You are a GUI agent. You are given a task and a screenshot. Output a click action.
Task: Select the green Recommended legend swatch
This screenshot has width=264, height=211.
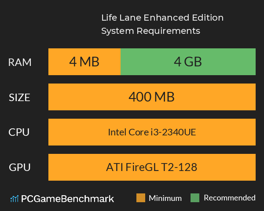coord(195,198)
